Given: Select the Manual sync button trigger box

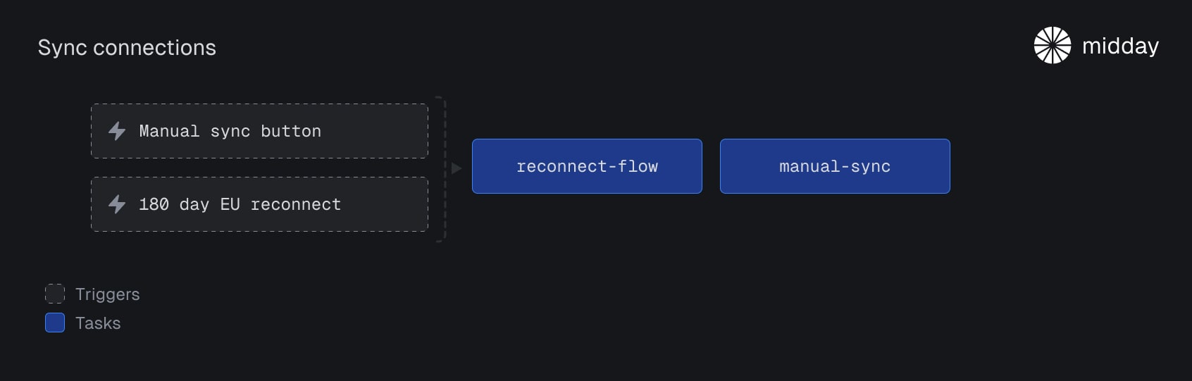Looking at the screenshot, I should point(259,131).
